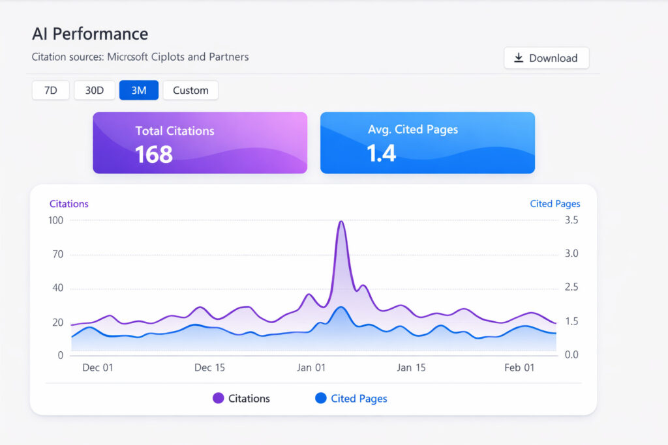
Task: Click the 3.5 value on right axis
Action: [x=571, y=220]
